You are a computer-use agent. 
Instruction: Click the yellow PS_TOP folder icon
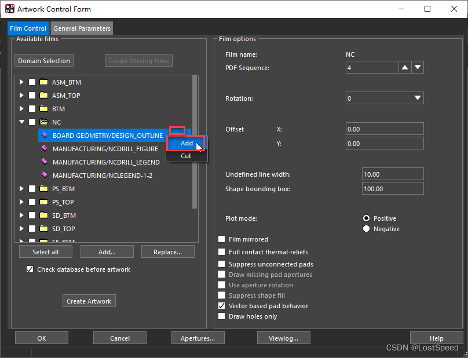click(43, 202)
